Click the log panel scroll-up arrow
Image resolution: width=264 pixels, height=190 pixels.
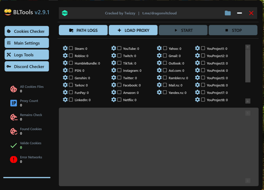[x=248, y=113]
